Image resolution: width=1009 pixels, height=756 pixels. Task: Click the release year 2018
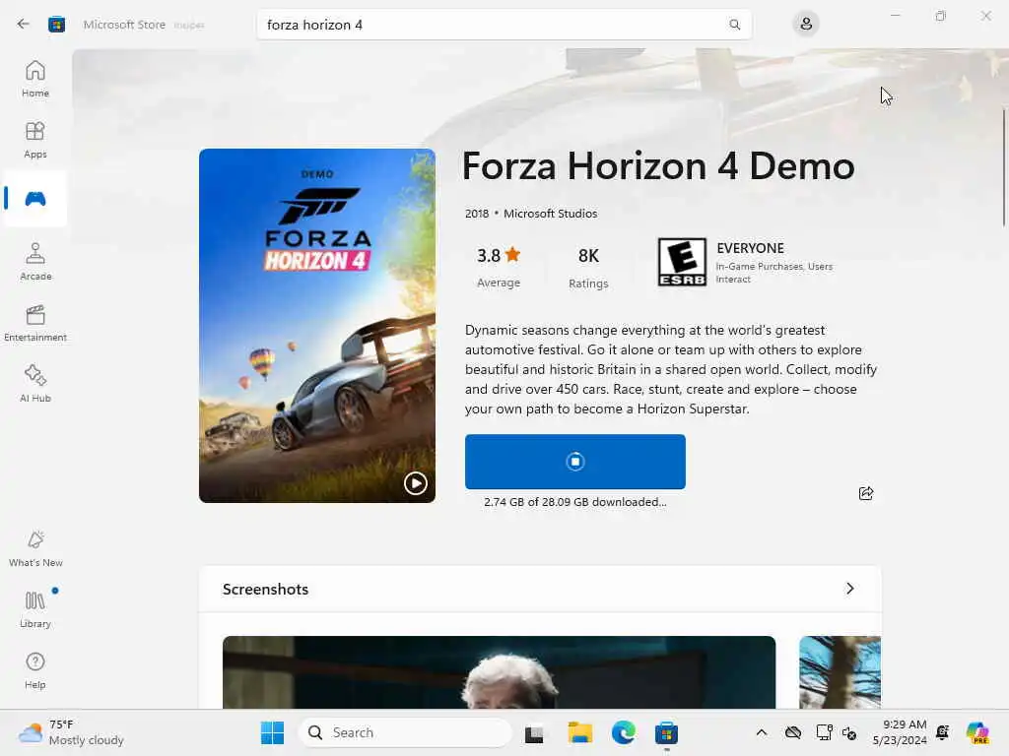[x=477, y=214]
